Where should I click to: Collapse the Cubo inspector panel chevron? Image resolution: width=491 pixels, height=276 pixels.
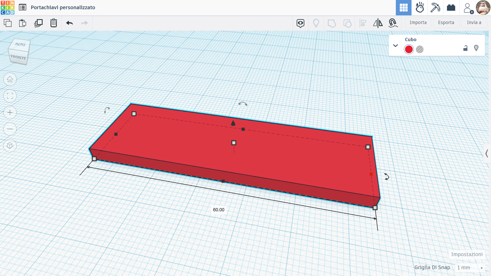pyautogui.click(x=395, y=46)
